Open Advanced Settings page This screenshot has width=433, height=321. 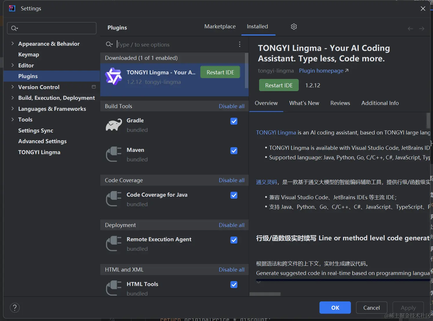(42, 141)
